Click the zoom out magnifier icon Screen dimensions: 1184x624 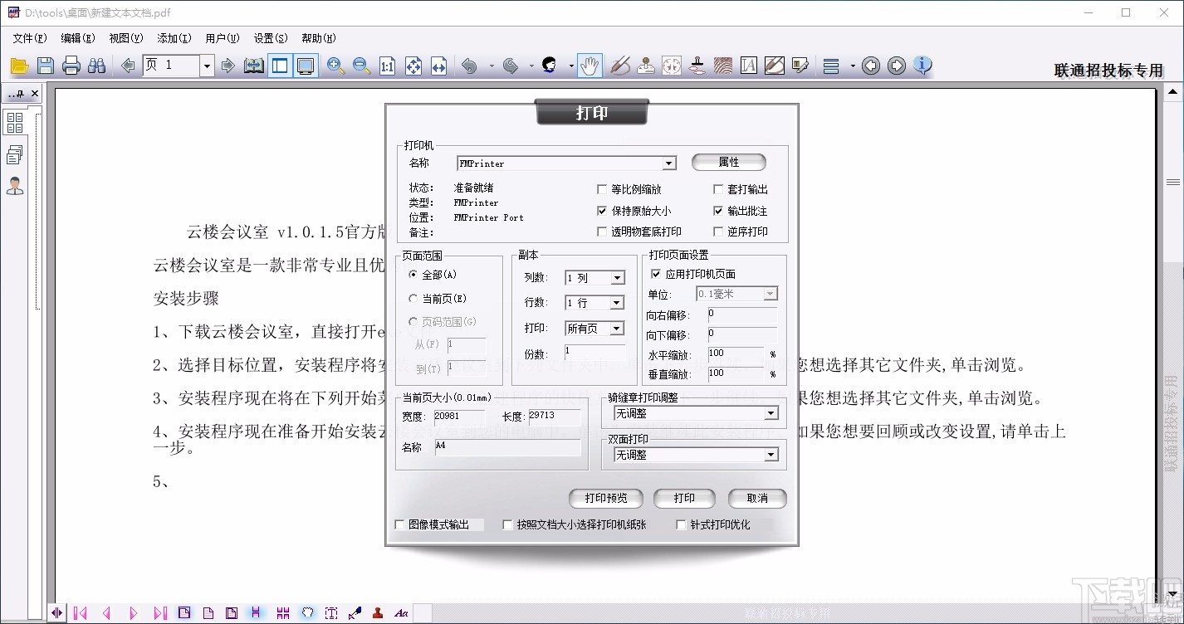click(x=361, y=66)
